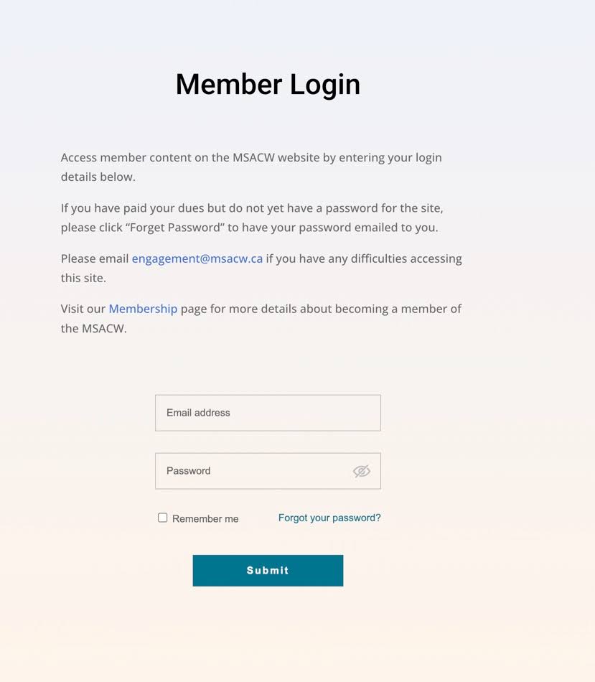
Task: Tick the Remember me checkbox
Action: pyautogui.click(x=163, y=518)
